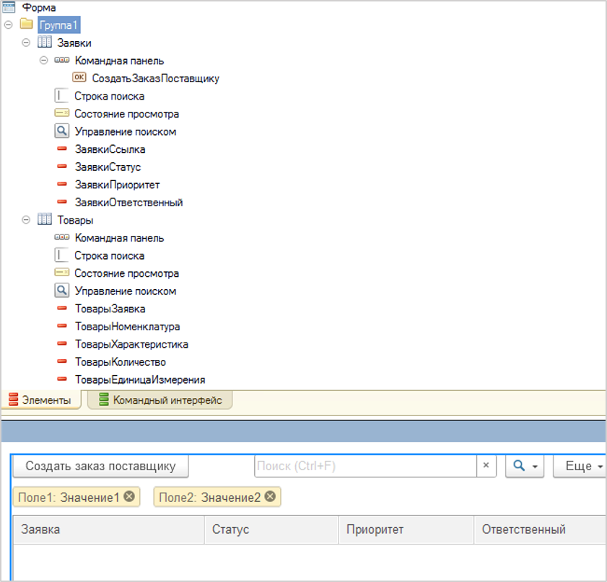Clear the search field with the x button
The image size is (607, 582).
486,466
